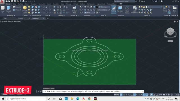Image resolution: width=180 pixels, height=101 pixels.
Task: Click the Open file icon in quick access toolbar
Action: coord(9,1)
